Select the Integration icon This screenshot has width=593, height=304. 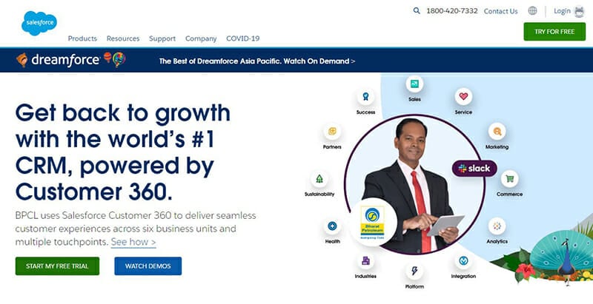tap(463, 260)
